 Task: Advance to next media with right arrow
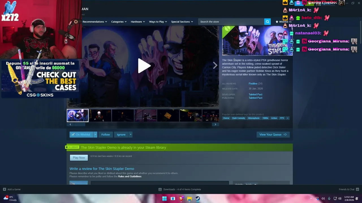(215, 65)
